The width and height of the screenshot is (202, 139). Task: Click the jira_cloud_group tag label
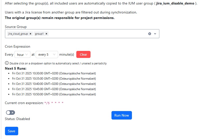click(18, 34)
